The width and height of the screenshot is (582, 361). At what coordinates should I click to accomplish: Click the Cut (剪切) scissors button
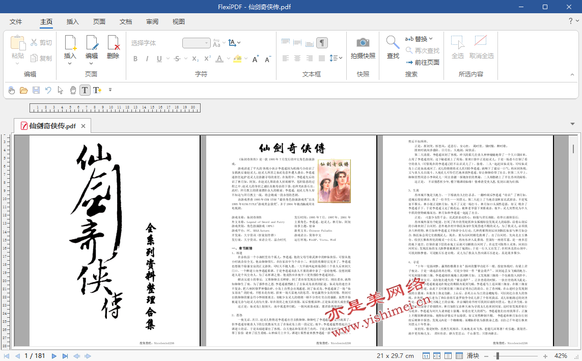click(41, 43)
